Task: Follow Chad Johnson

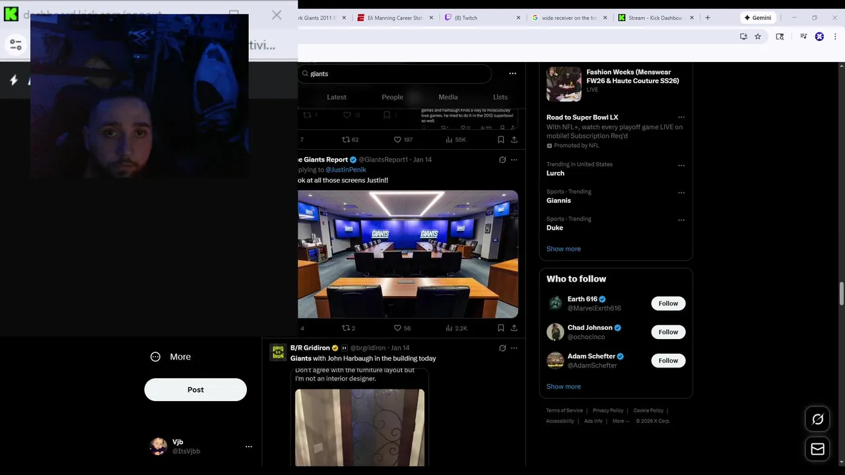Action: [x=668, y=332]
